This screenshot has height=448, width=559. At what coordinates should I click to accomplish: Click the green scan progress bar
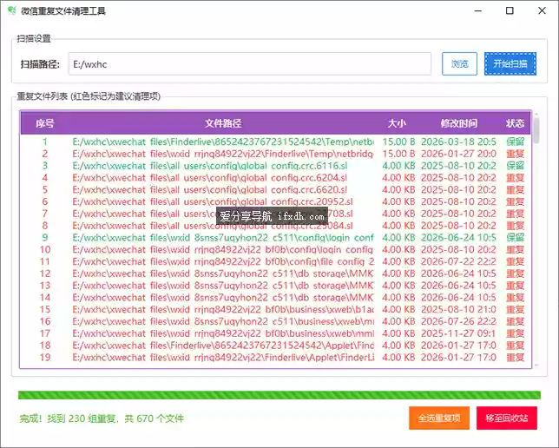279,395
